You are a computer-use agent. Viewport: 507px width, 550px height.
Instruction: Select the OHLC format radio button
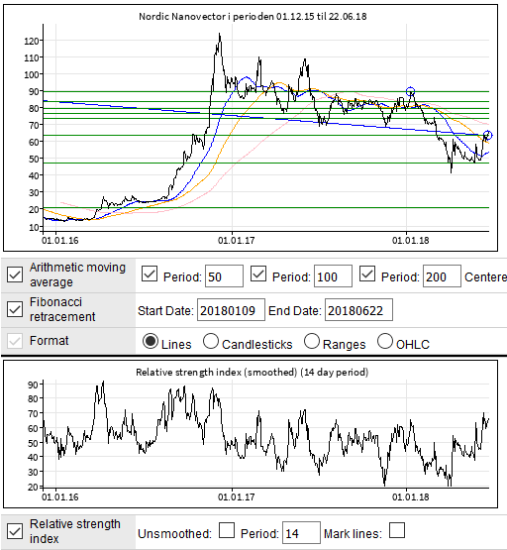tap(385, 341)
